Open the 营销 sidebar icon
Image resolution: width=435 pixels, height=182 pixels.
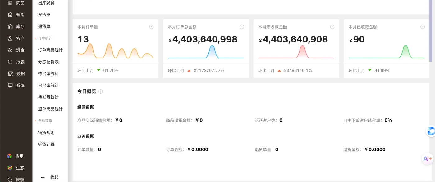10,15
